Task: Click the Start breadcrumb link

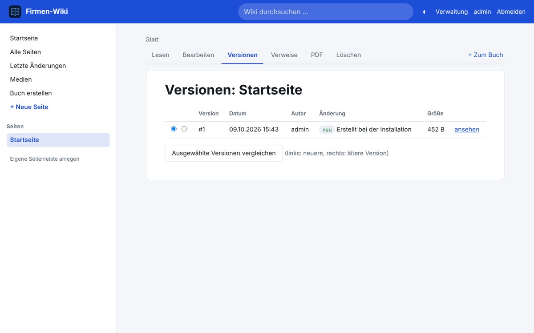Action: pyautogui.click(x=152, y=40)
